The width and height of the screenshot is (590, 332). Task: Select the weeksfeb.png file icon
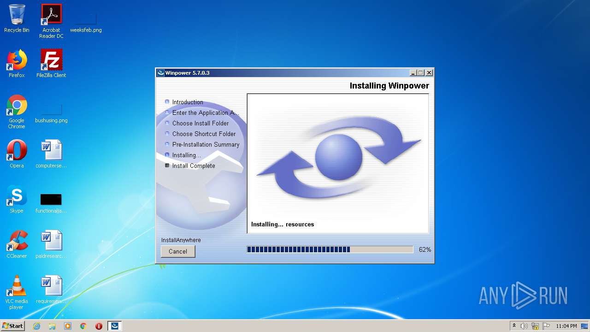[86, 22]
